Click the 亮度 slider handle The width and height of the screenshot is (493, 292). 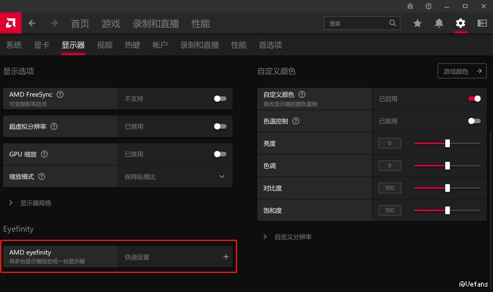click(x=447, y=143)
